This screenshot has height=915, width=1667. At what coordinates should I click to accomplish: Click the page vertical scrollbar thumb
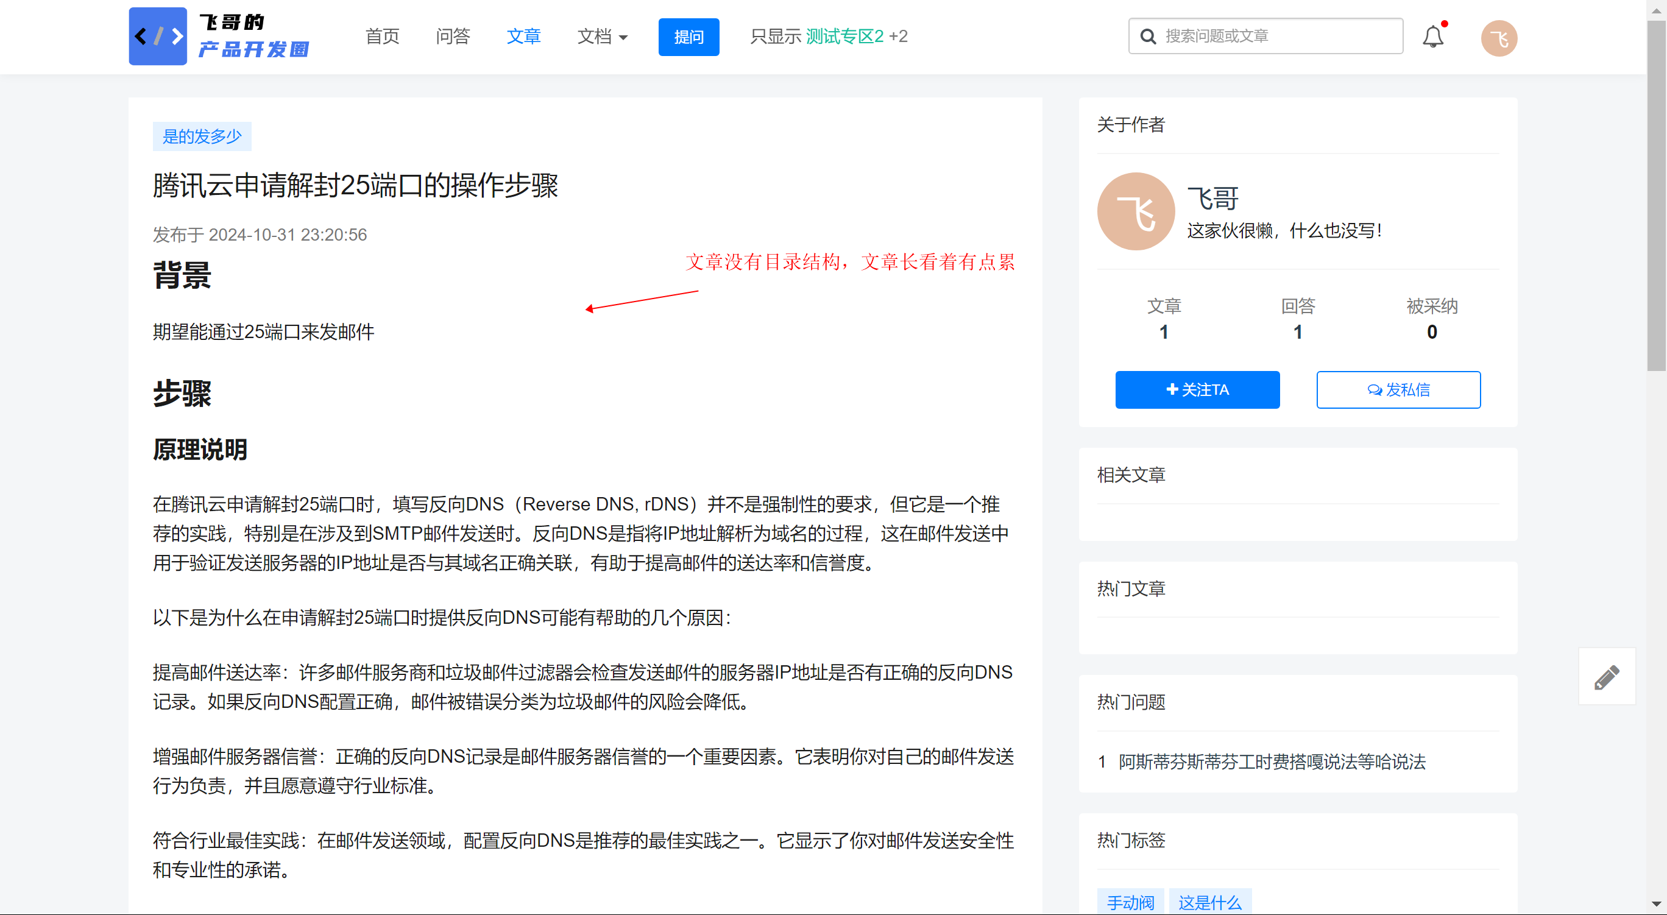click(x=1657, y=196)
